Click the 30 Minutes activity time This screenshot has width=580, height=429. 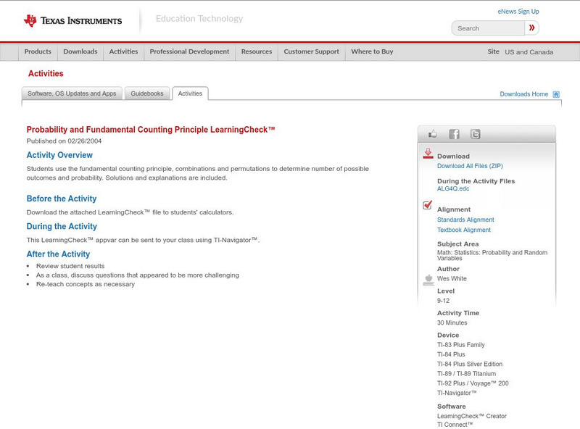452,323
